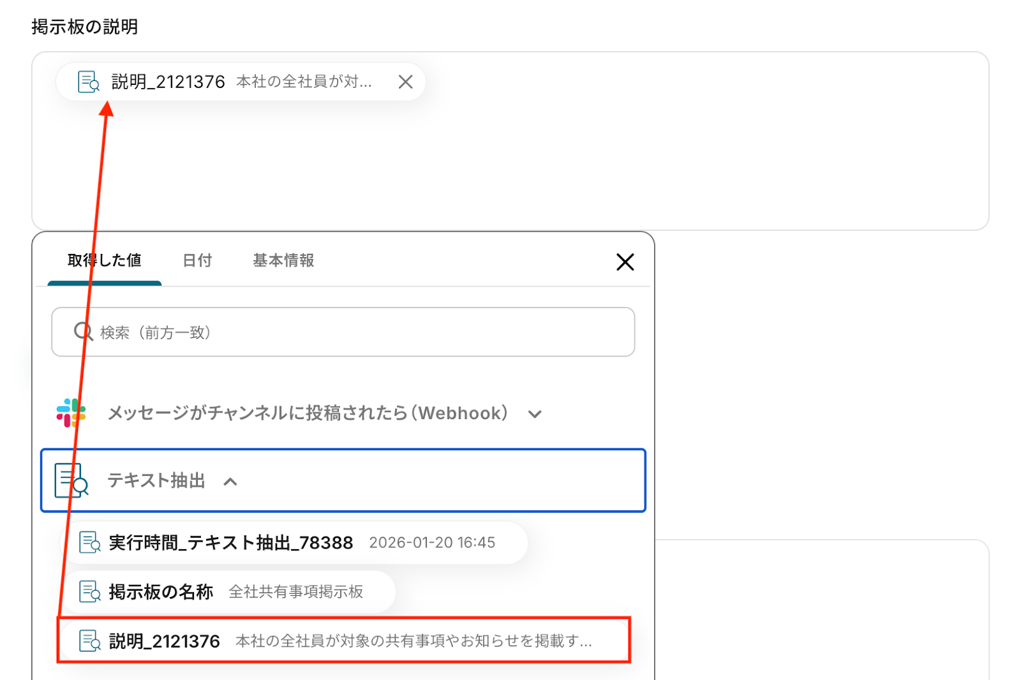Image resolution: width=1021 pixels, height=680 pixels.
Task: Click the テキスト抽出 document icon
Action: 71,480
